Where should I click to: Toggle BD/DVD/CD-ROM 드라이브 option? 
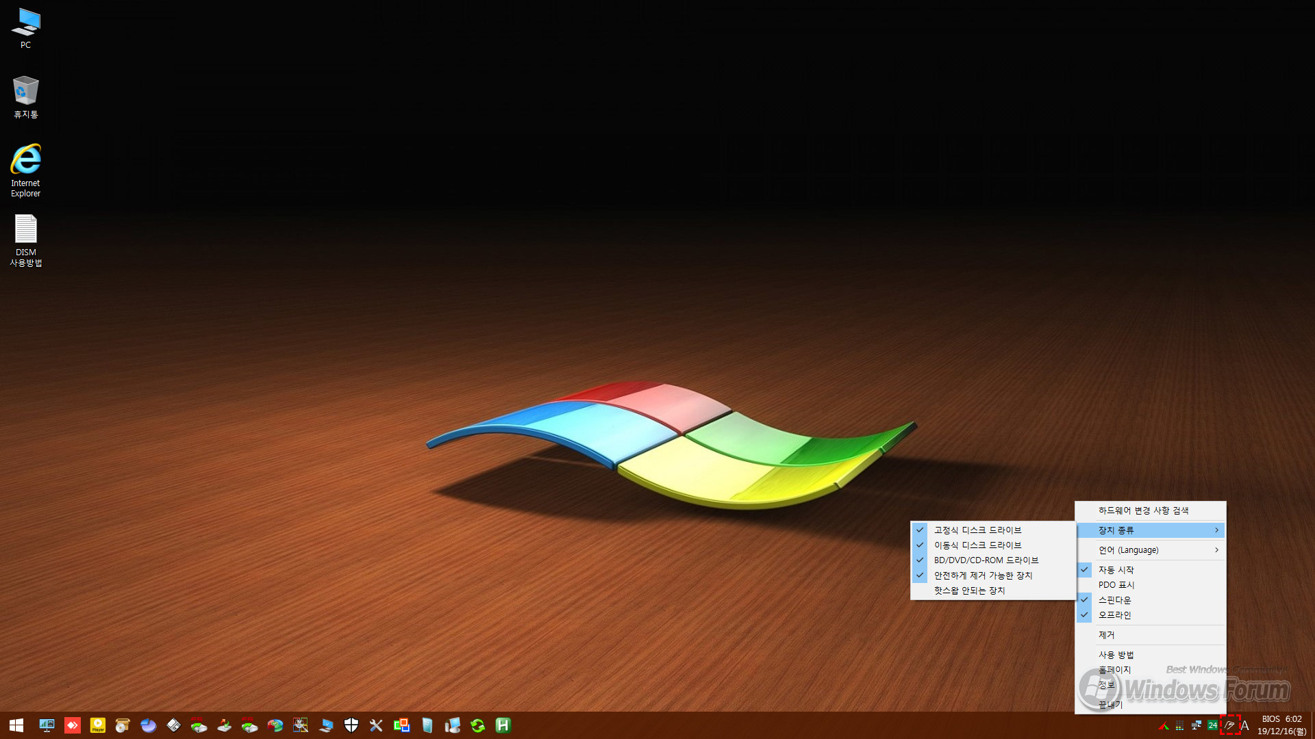(x=992, y=560)
